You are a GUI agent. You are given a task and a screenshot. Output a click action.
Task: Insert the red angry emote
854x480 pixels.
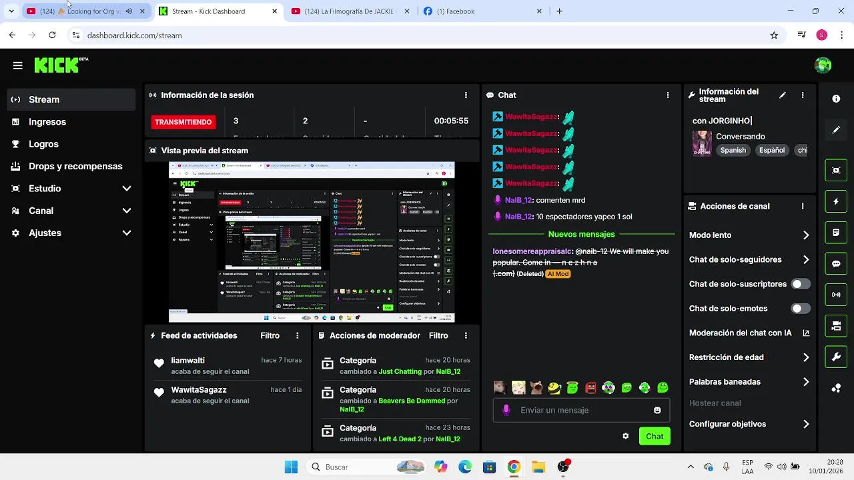[x=590, y=387]
